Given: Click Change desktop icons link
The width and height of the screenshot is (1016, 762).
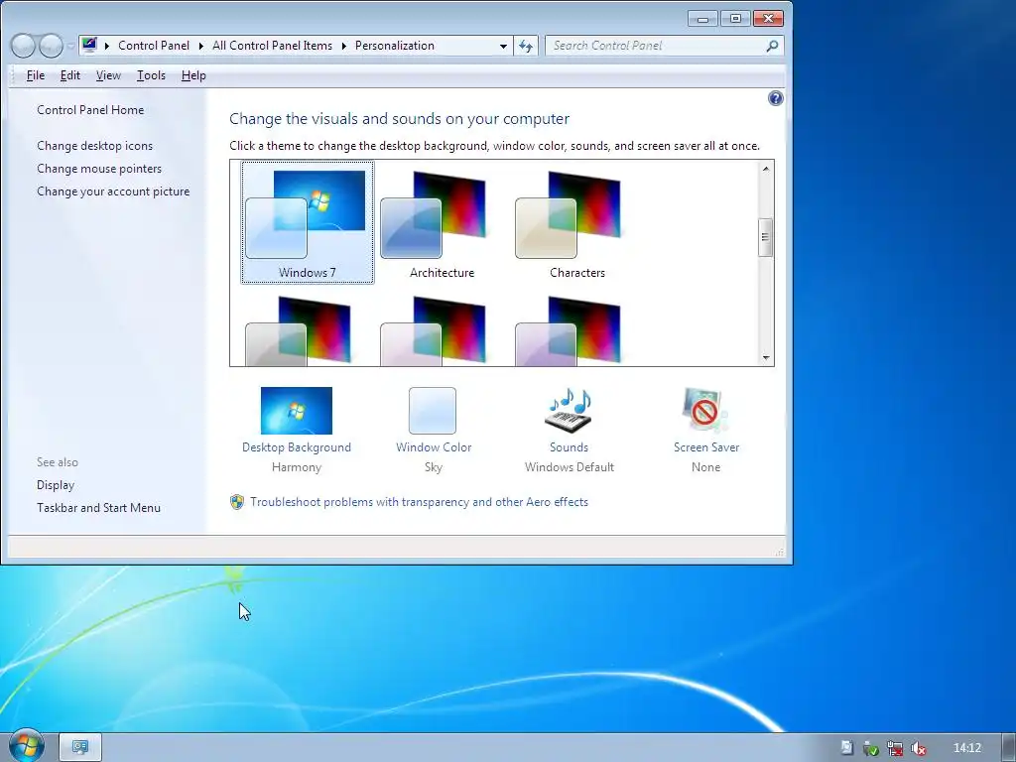Looking at the screenshot, I should tap(94, 146).
